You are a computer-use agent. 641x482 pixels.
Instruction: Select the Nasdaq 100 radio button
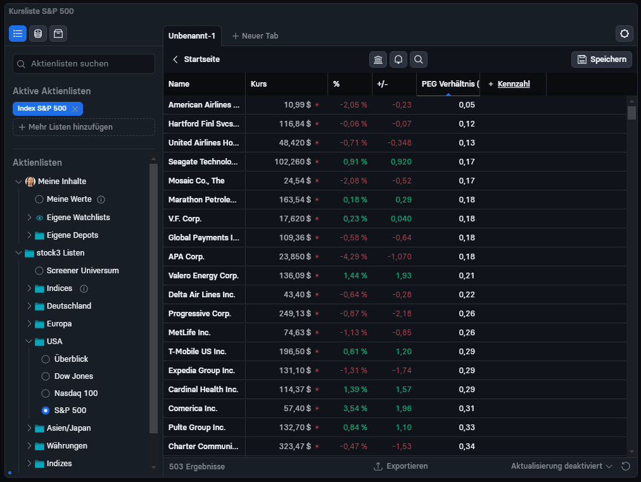(x=46, y=393)
